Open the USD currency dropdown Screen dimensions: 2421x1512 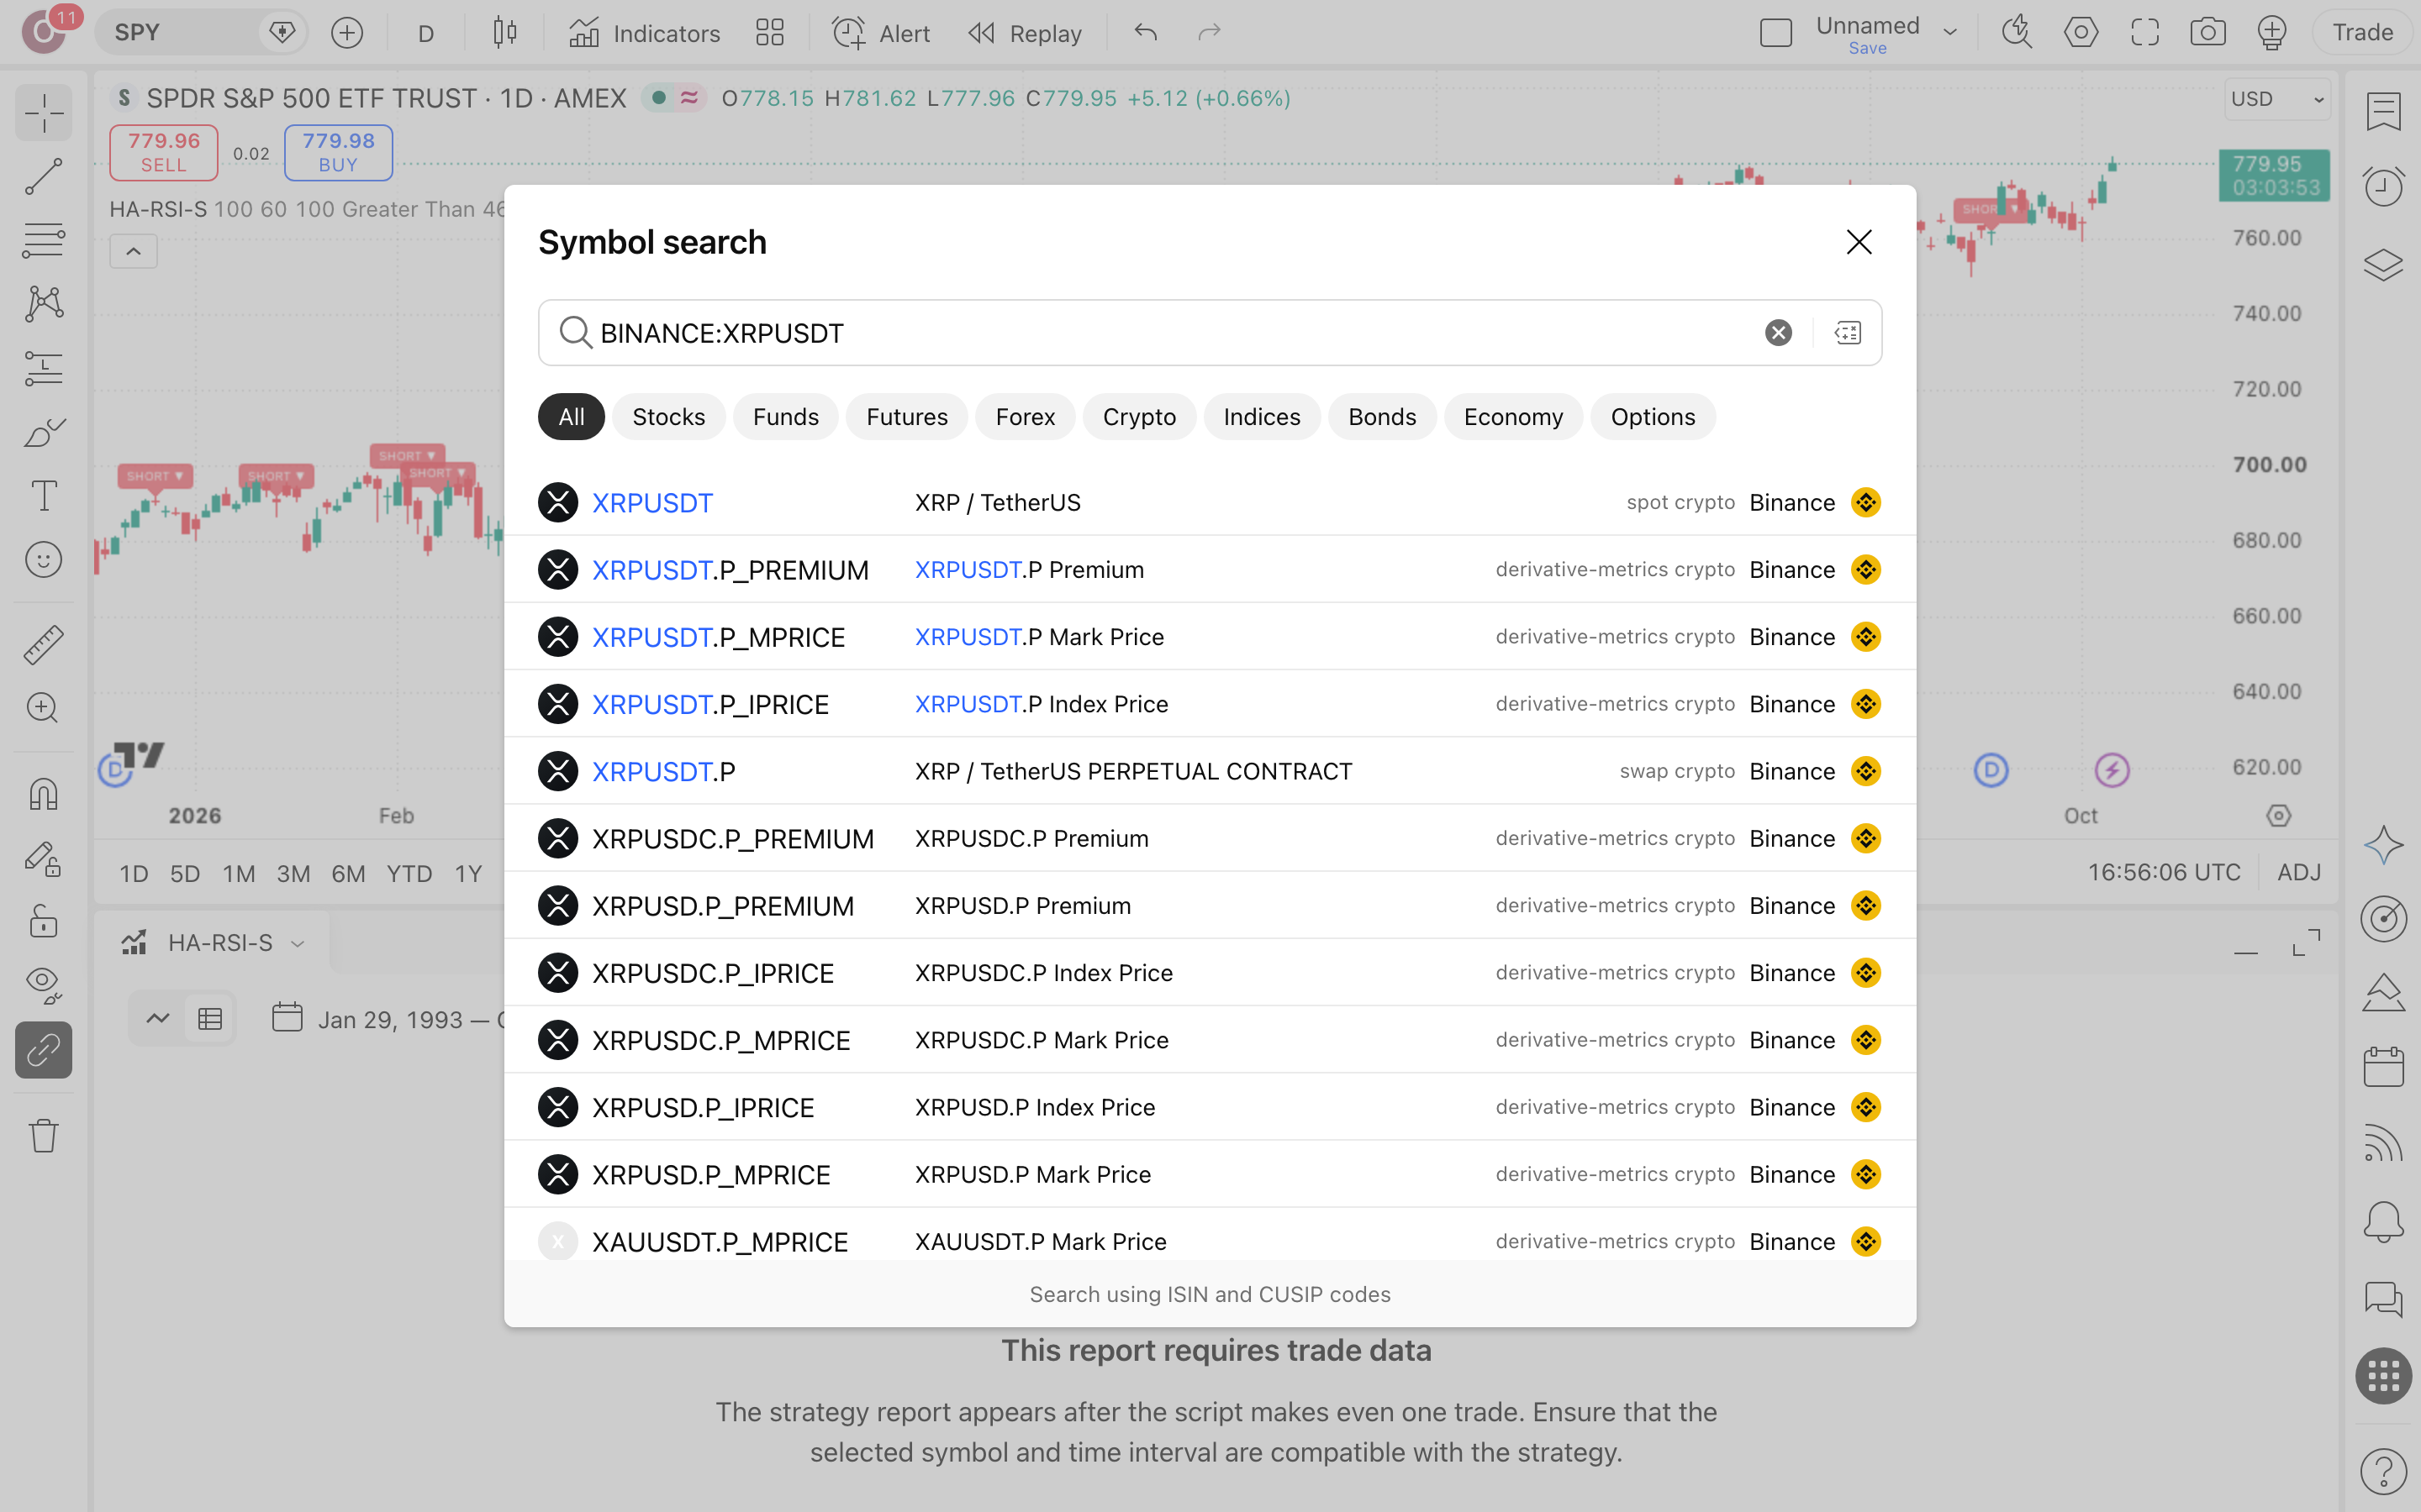[x=2277, y=99]
